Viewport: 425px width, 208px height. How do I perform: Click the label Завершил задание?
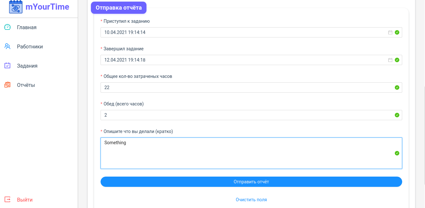123,49
